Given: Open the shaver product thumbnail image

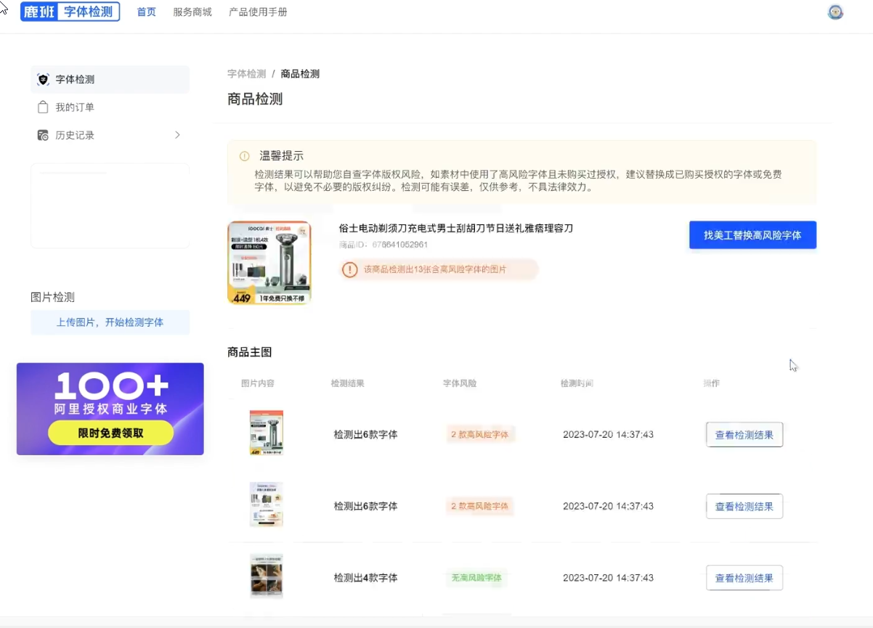Looking at the screenshot, I should click(269, 263).
